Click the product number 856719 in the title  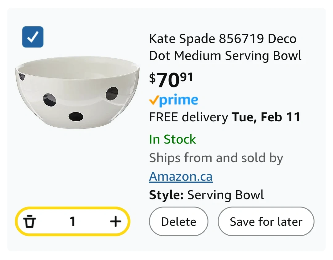tap(241, 39)
